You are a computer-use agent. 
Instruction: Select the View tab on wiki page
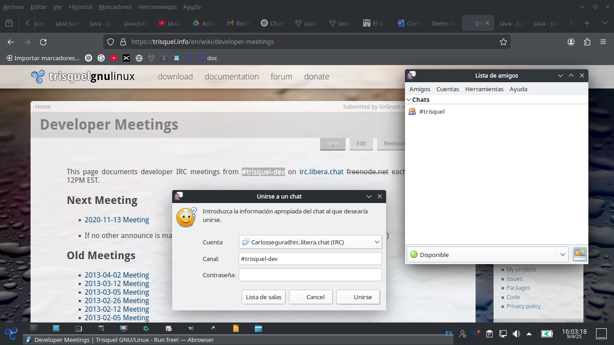pos(333,144)
